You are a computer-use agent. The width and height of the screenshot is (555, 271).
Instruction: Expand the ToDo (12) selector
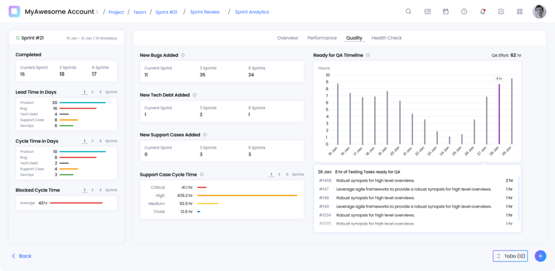pyautogui.click(x=510, y=256)
